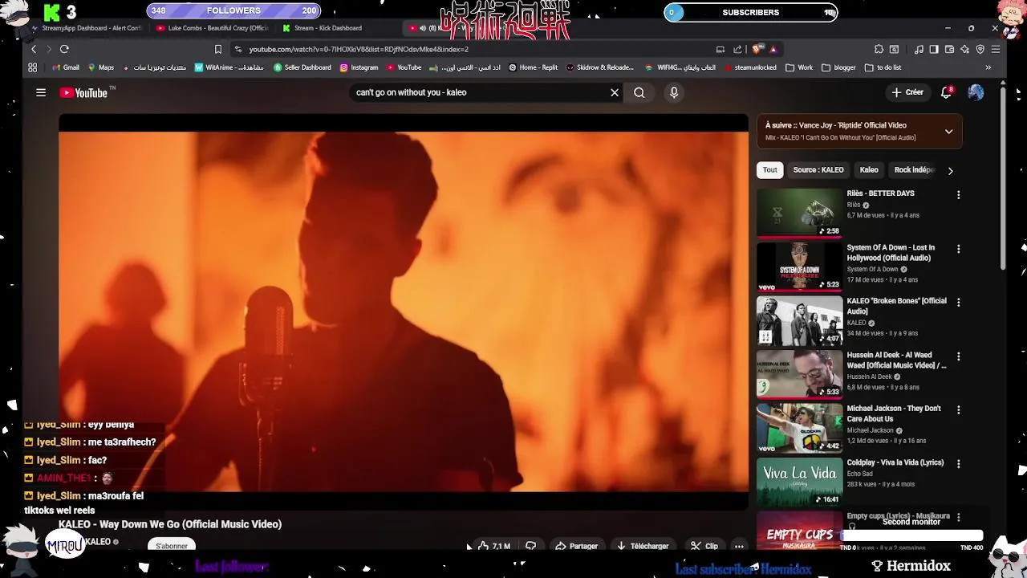Open the blogger bookmarks folder
Screen dimensions: 1027x578
(x=838, y=67)
